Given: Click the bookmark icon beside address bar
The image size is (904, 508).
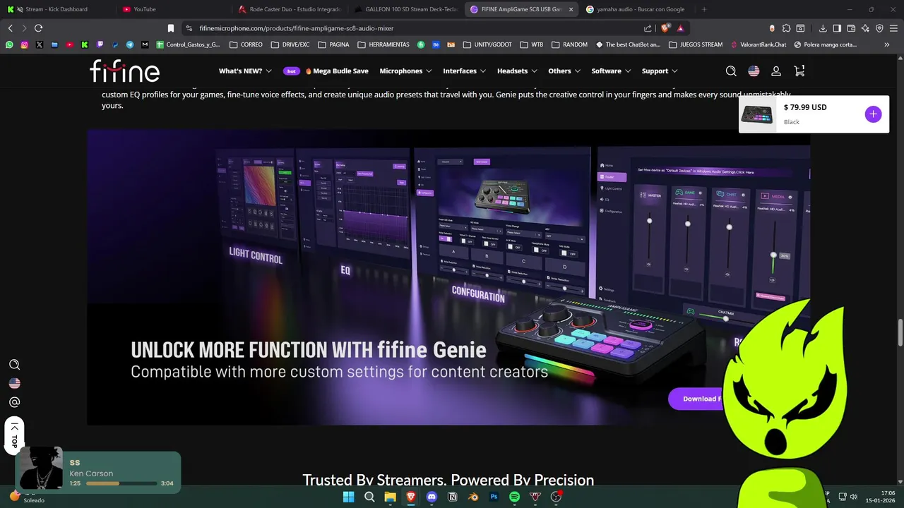Looking at the screenshot, I should [170, 28].
